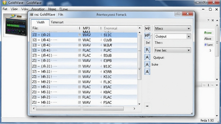Viewport: 221px width, 124px height.
Task: Click the down arrow at the bottom of the file list scrollbar
Action: pyautogui.click(x=140, y=104)
